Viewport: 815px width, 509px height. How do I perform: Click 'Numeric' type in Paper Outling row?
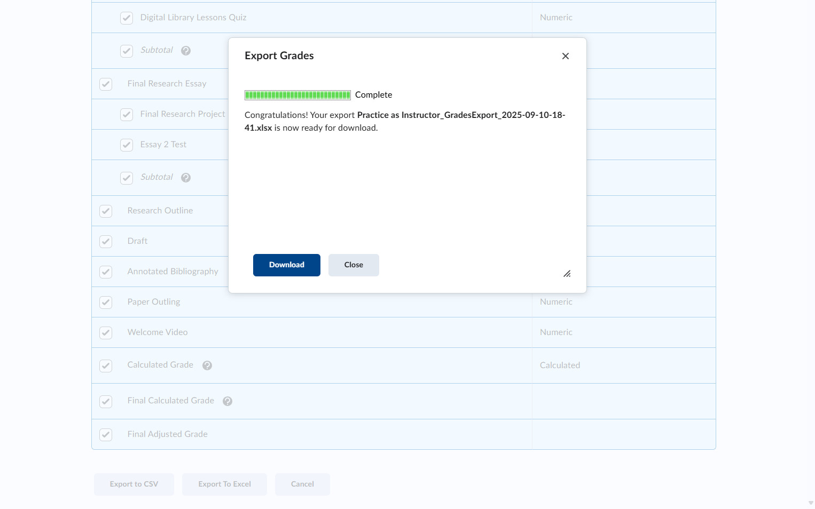pos(556,302)
